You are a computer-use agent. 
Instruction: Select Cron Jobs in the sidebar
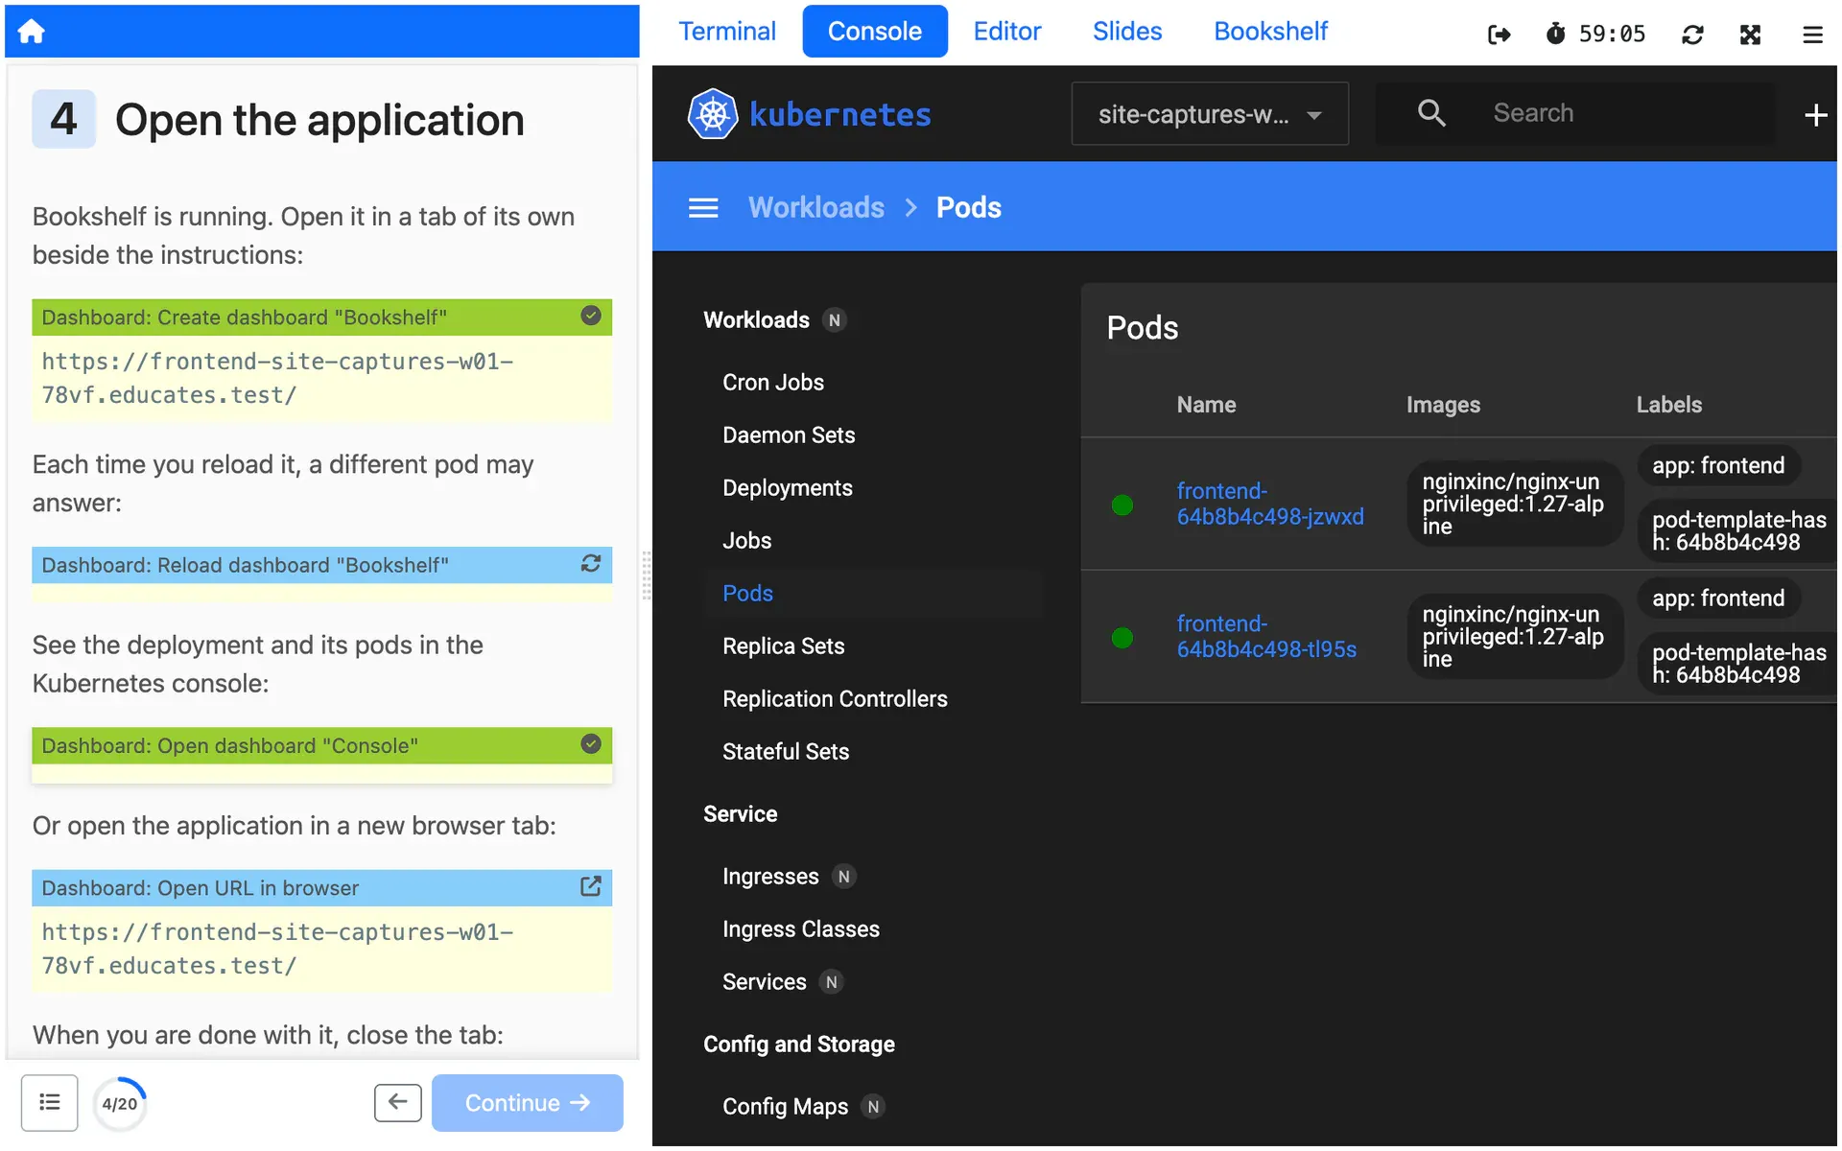[772, 382]
